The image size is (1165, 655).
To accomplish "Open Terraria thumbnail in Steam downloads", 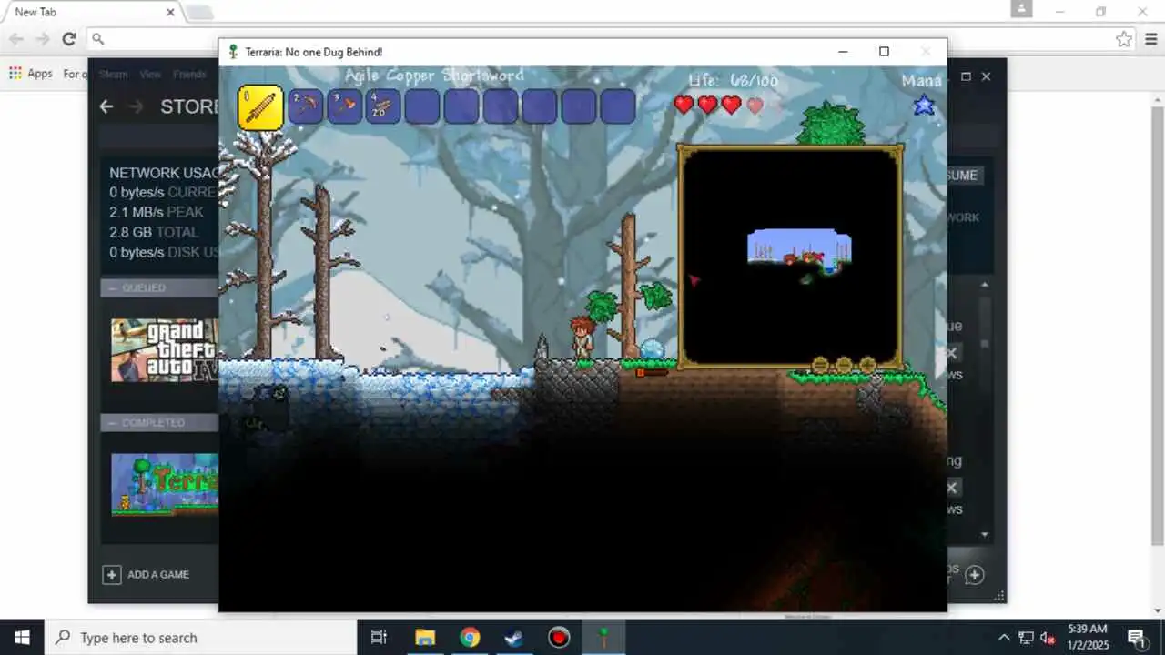I will pos(165,484).
